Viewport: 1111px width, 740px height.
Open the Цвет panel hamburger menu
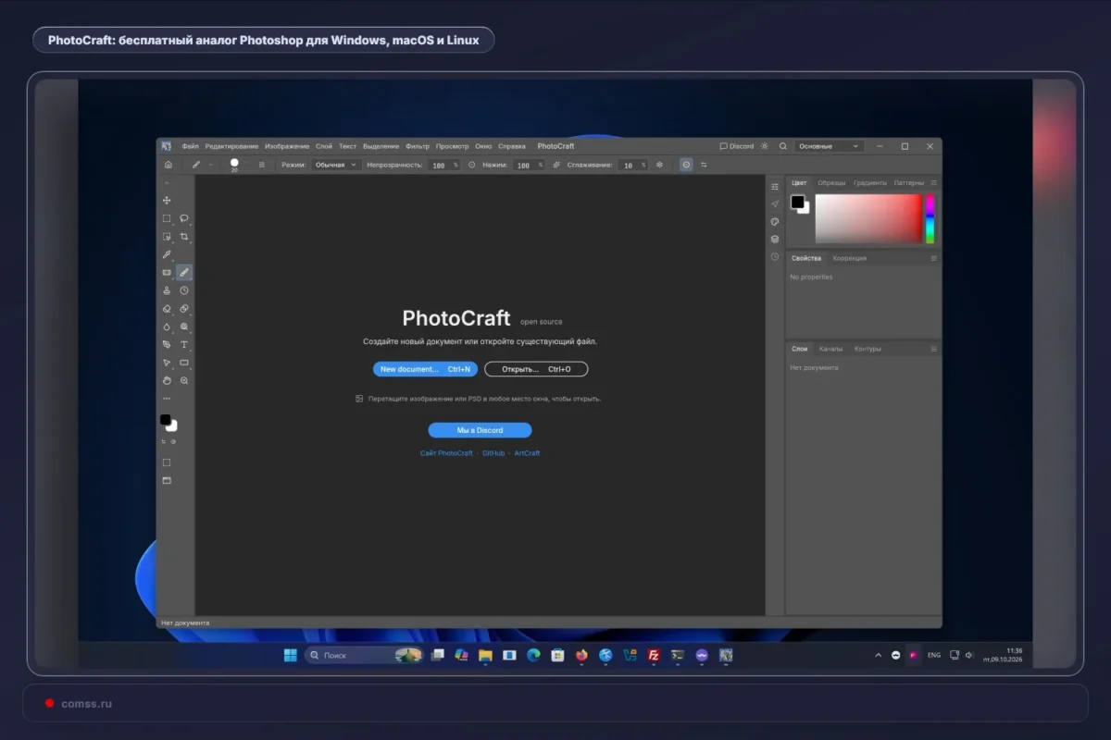[x=933, y=183]
